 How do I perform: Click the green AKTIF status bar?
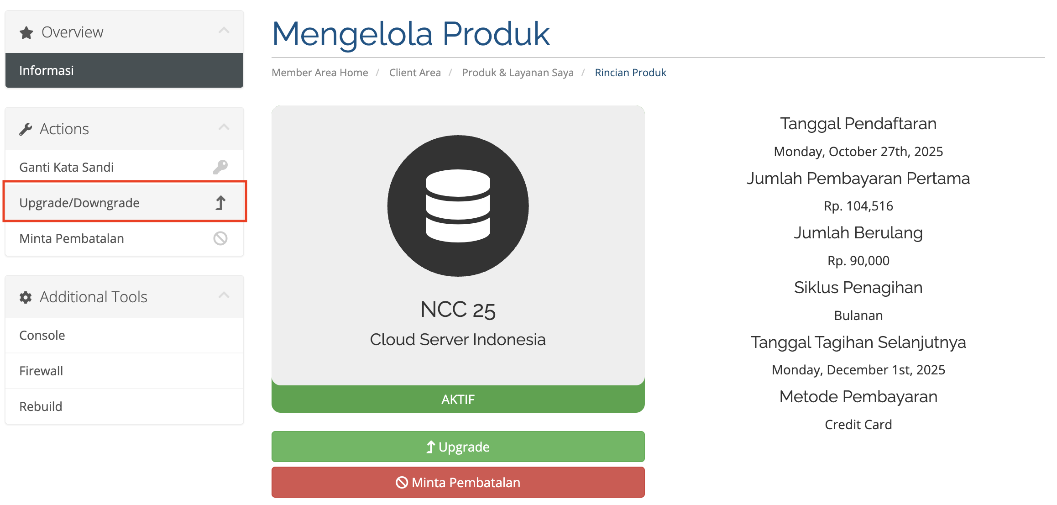pyautogui.click(x=458, y=400)
